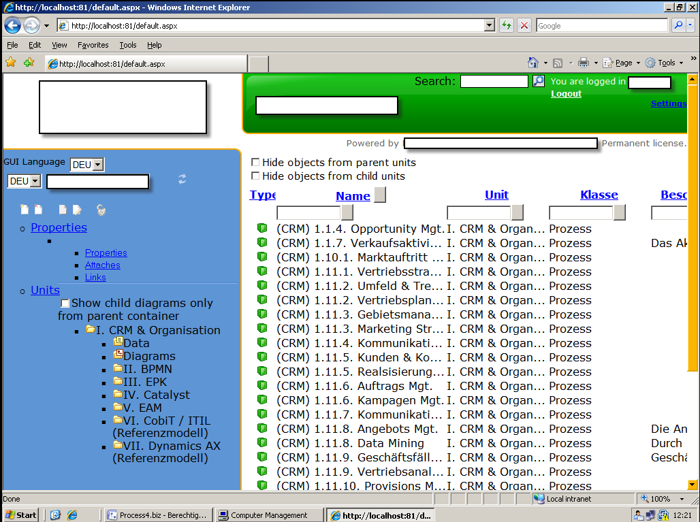Click the green cube icon for Opportunity Mgt. row

click(x=262, y=228)
